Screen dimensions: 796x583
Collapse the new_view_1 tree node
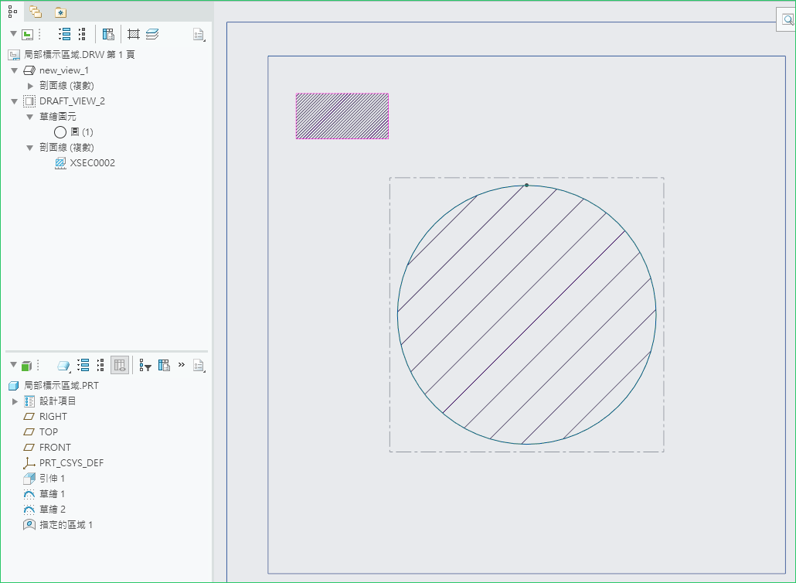click(14, 70)
